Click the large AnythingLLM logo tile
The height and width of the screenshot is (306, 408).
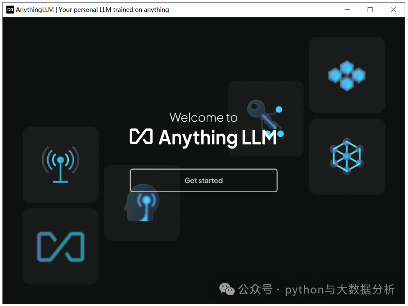coord(60,246)
